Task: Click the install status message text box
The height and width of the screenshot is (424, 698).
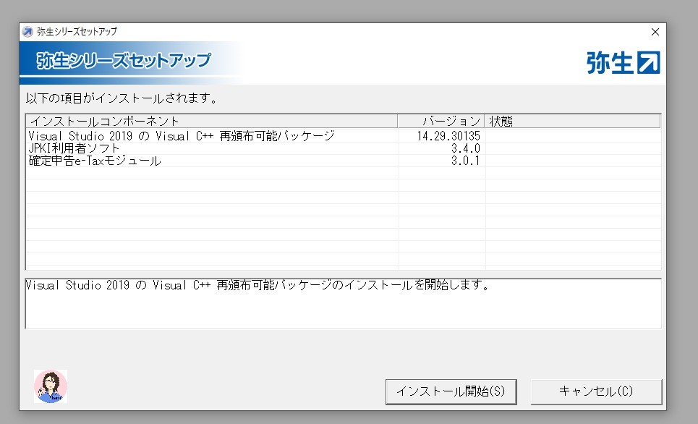Action: [x=343, y=304]
